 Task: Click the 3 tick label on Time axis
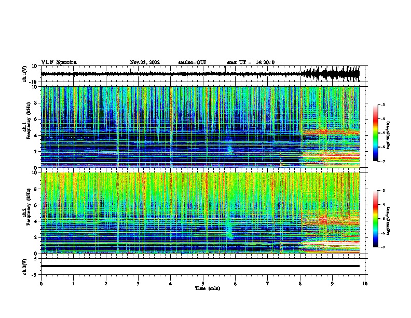138,284
